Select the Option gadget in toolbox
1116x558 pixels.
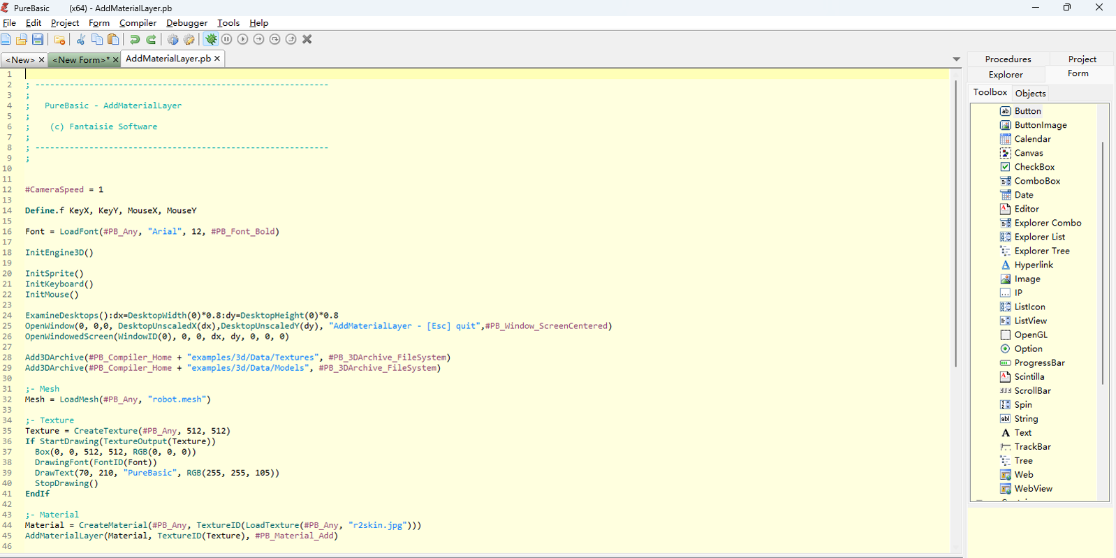pos(1028,348)
